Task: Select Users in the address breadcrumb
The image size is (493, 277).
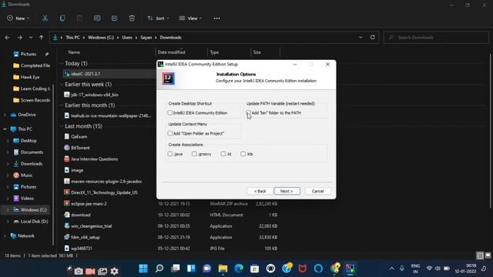Action: (x=127, y=38)
